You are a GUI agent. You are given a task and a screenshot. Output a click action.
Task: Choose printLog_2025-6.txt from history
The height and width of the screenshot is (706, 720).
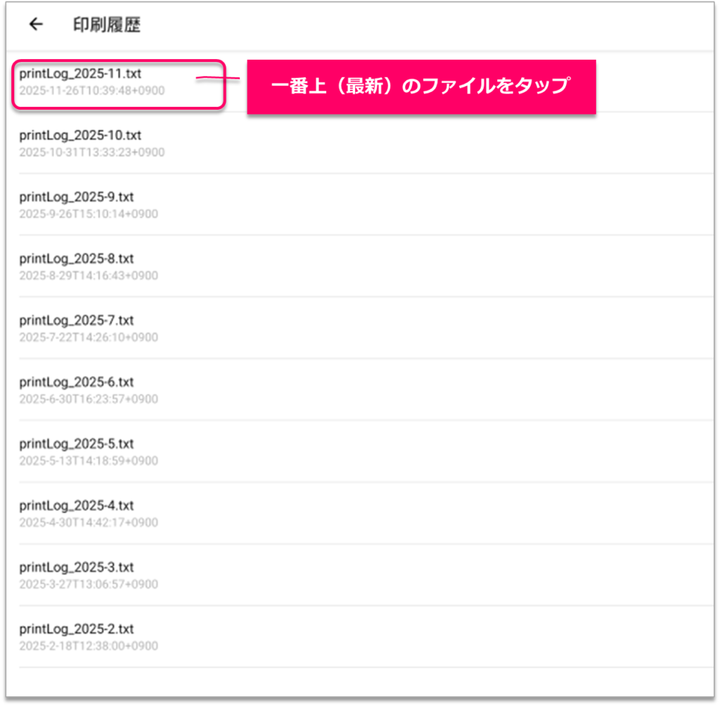[x=77, y=383]
